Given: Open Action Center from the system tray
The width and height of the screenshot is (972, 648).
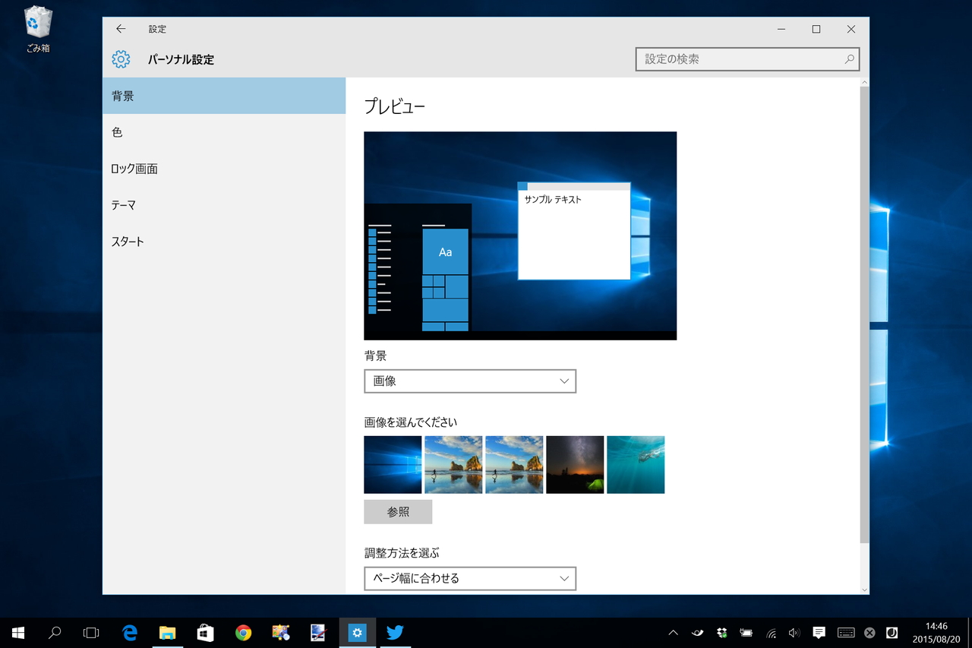Looking at the screenshot, I should click(819, 632).
